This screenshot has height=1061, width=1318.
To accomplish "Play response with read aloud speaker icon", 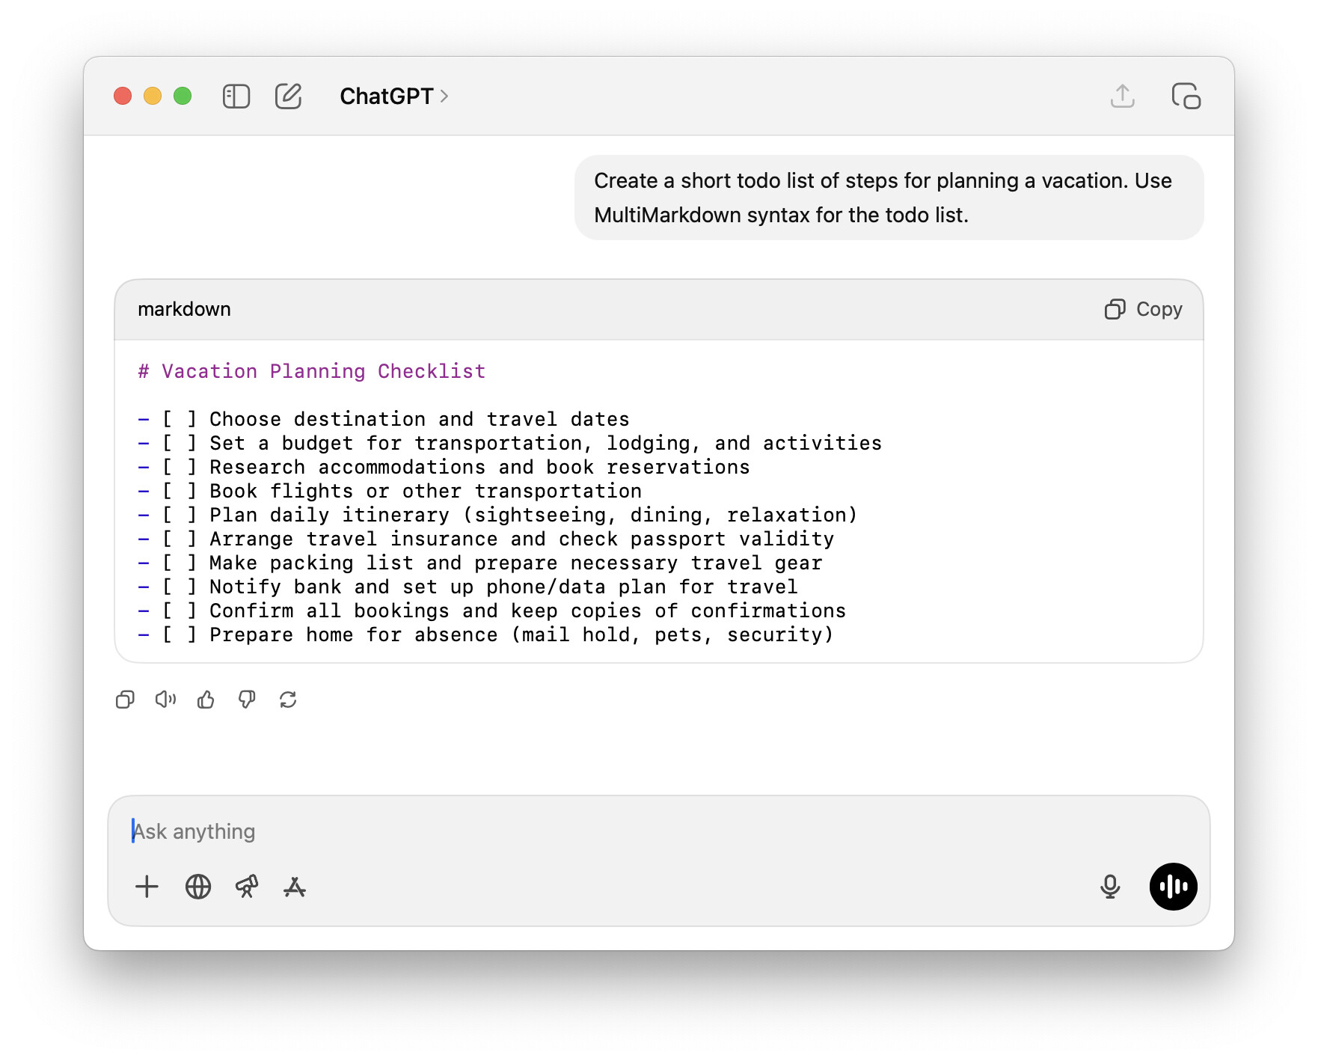I will [165, 700].
